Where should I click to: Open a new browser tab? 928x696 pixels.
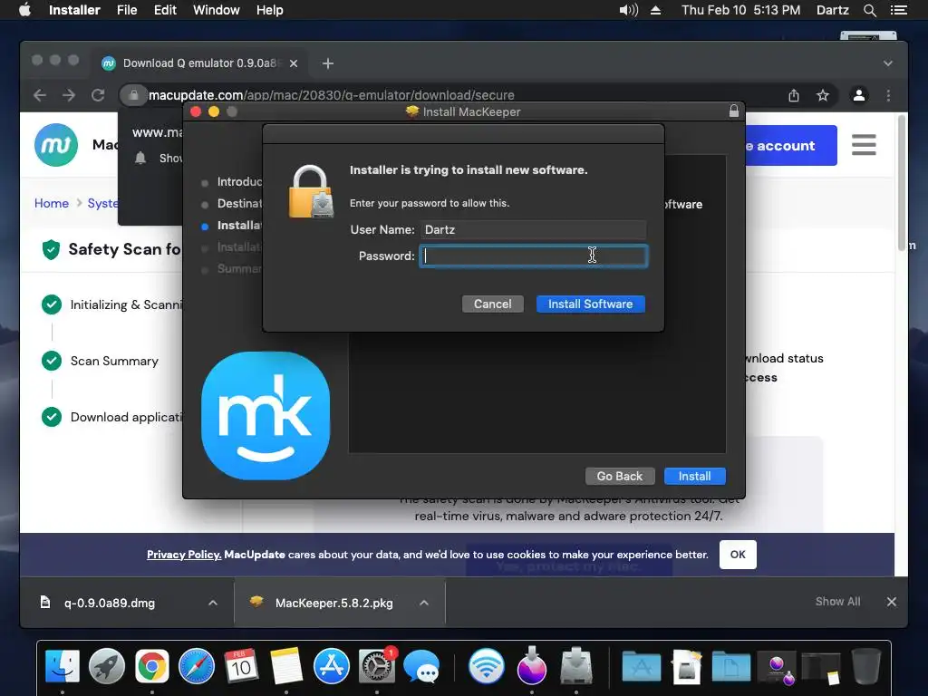pyautogui.click(x=328, y=63)
